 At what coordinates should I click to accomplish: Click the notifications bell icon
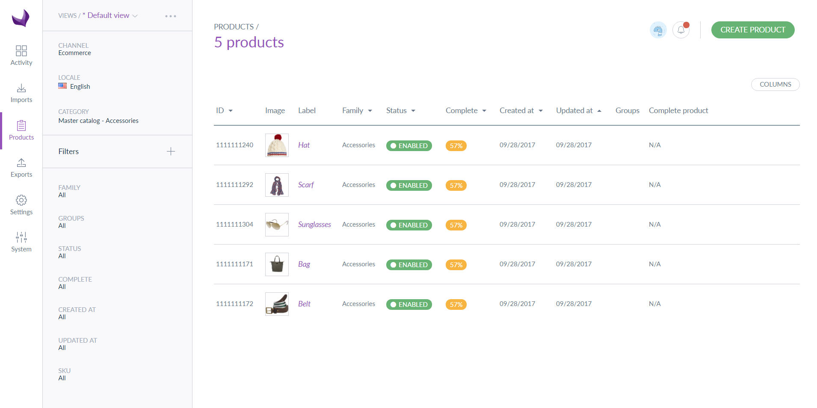pos(681,30)
